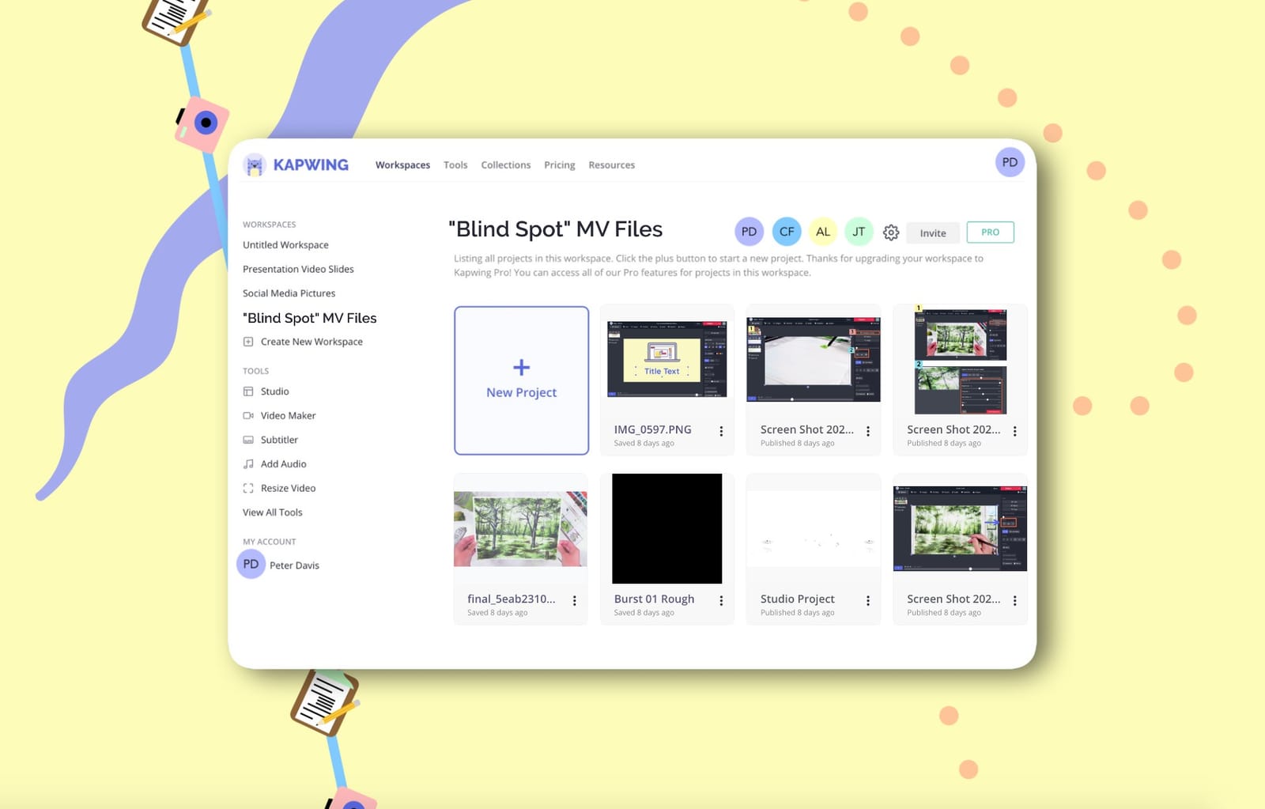Click the Add Audio music note icon
Viewport: 1265px width, 809px height.
(x=248, y=464)
